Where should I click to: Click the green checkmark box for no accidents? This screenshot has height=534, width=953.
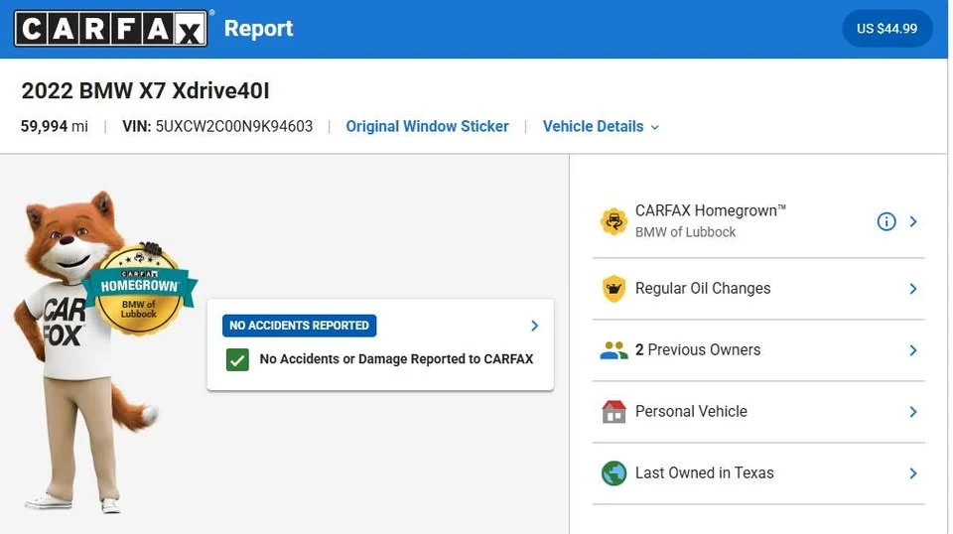pos(237,359)
